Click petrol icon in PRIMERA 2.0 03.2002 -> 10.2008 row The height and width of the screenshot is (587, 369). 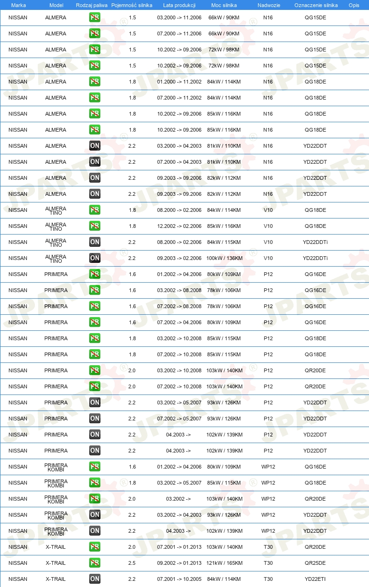pos(95,370)
